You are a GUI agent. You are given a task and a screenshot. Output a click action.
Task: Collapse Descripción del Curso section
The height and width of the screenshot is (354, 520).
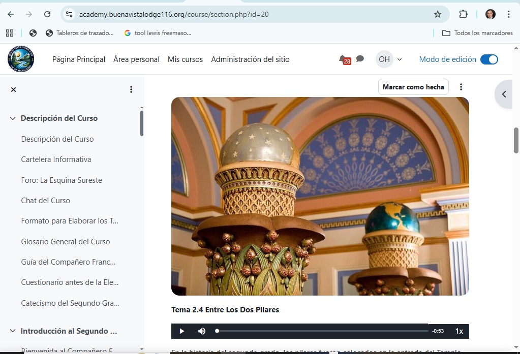pos(13,118)
